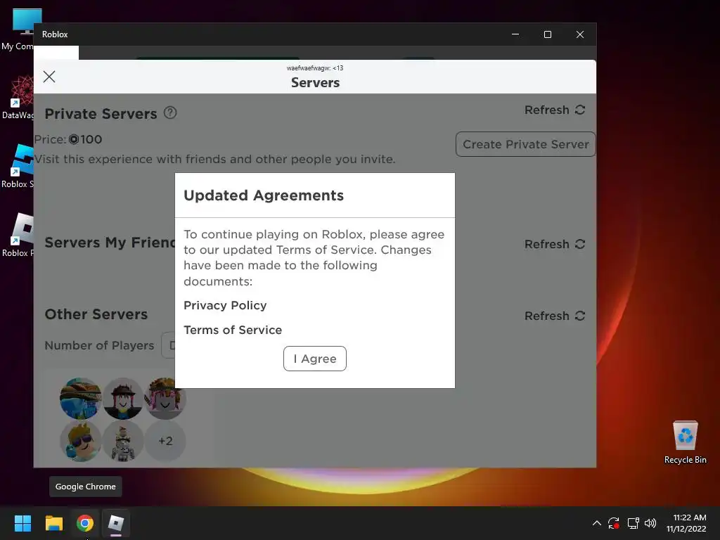The image size is (720, 540).
Task: Close the Servers panel with the X
Action: (x=49, y=76)
